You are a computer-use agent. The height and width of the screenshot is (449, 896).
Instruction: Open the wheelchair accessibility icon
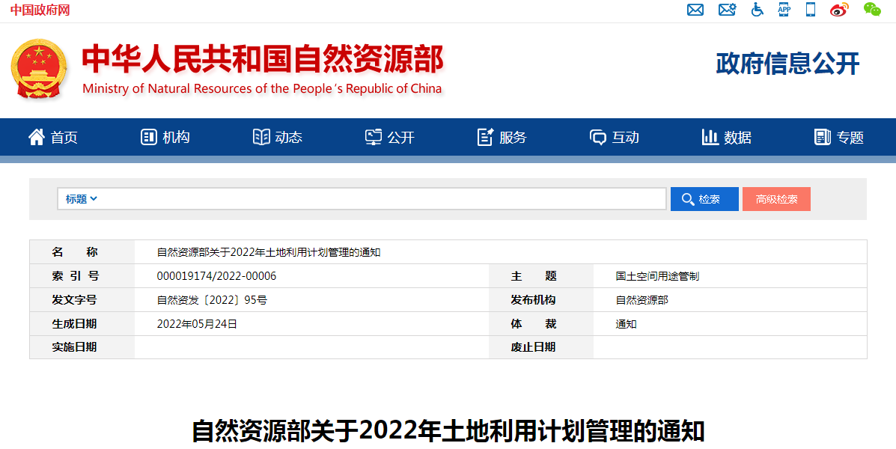757,10
